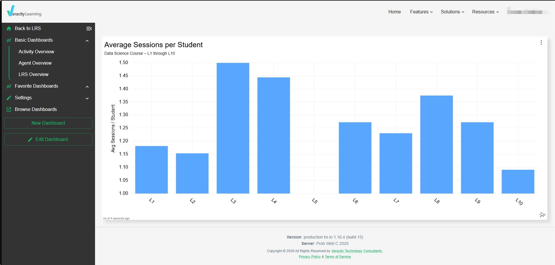Select Agent Overview in sidebar
This screenshot has height=265, width=555.
(x=35, y=63)
